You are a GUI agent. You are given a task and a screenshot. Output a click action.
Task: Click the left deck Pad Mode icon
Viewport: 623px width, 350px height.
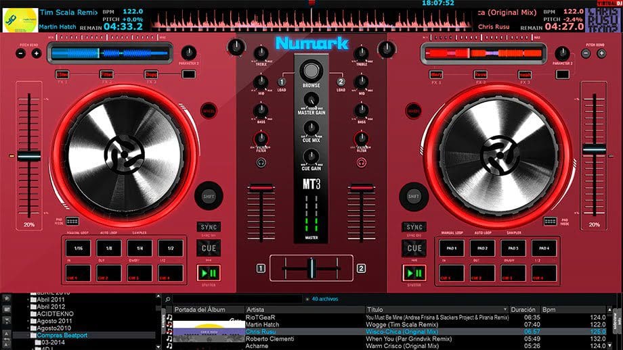72,221
